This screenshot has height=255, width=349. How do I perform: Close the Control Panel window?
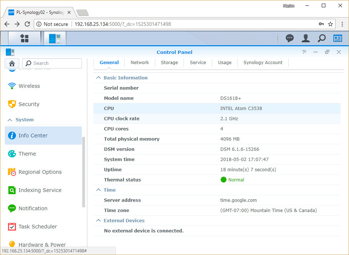click(339, 52)
